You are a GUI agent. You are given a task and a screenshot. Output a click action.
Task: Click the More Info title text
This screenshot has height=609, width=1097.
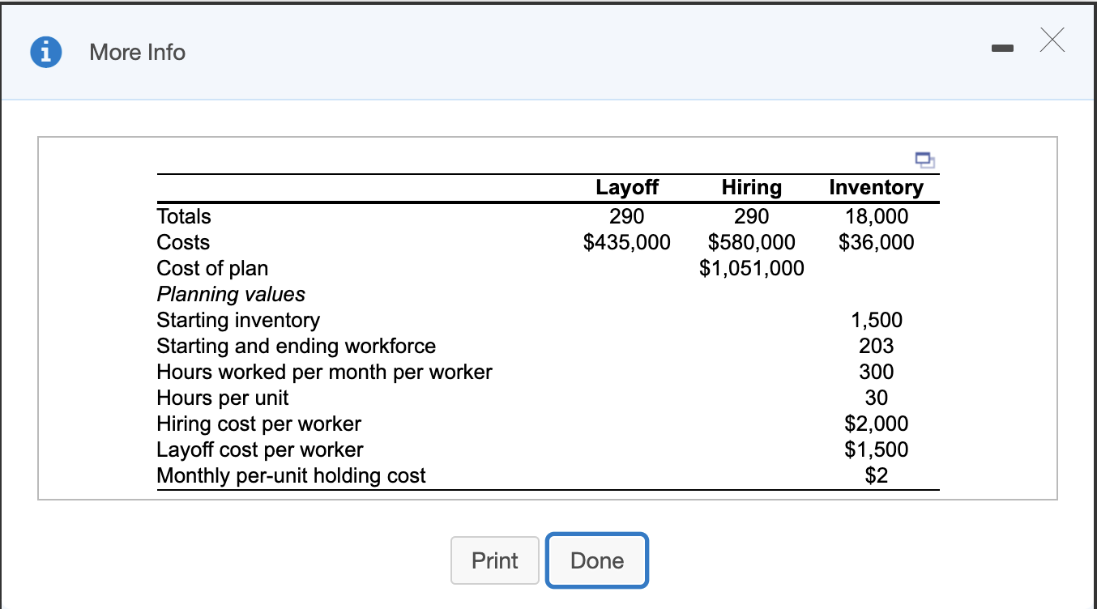point(138,53)
